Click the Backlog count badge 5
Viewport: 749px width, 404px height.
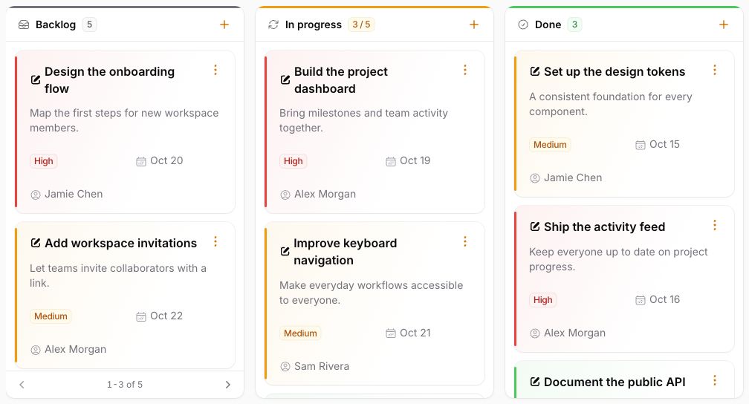coord(89,25)
